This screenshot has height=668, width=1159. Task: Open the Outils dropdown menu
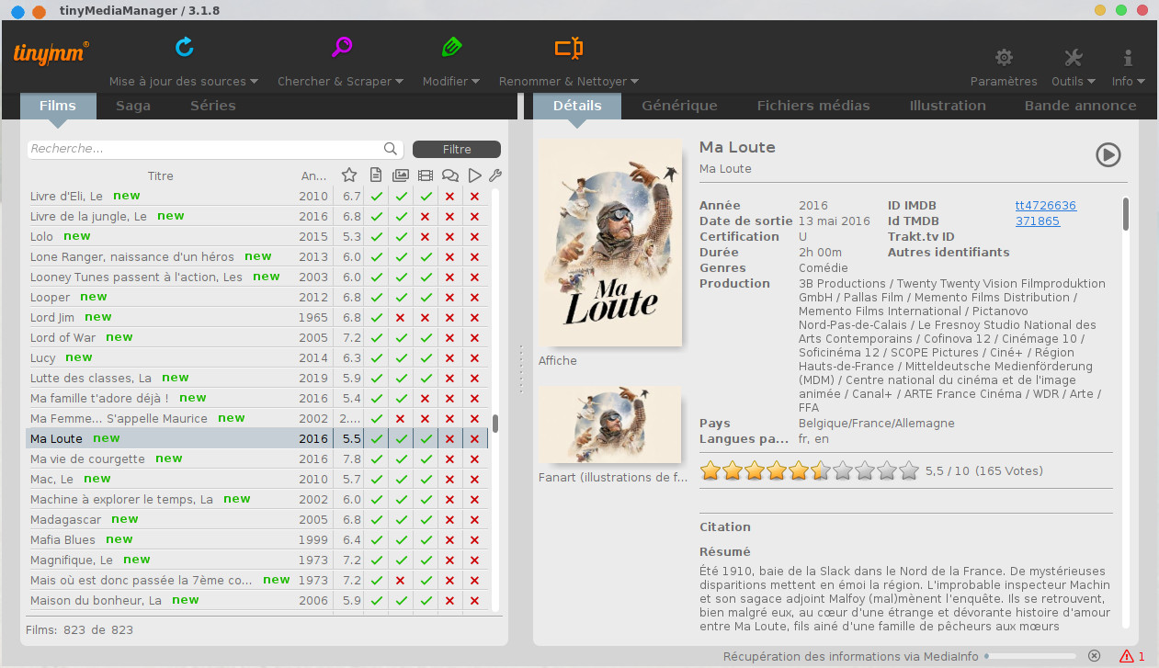[x=1074, y=81]
